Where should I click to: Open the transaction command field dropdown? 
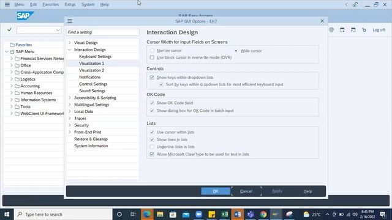coord(58,30)
